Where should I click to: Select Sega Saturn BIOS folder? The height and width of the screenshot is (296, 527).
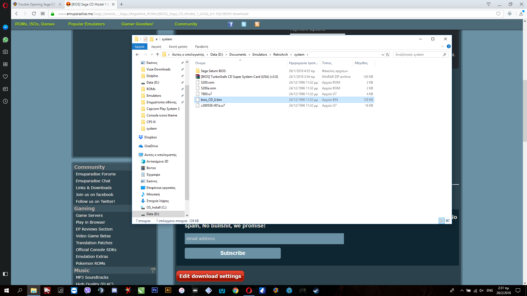click(284, 71)
